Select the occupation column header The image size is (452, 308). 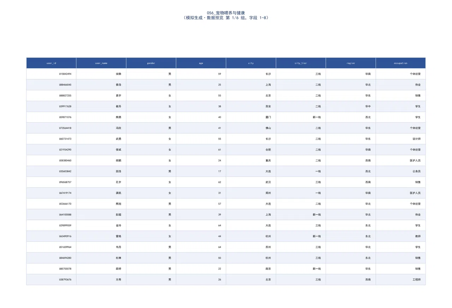pyautogui.click(x=401, y=63)
